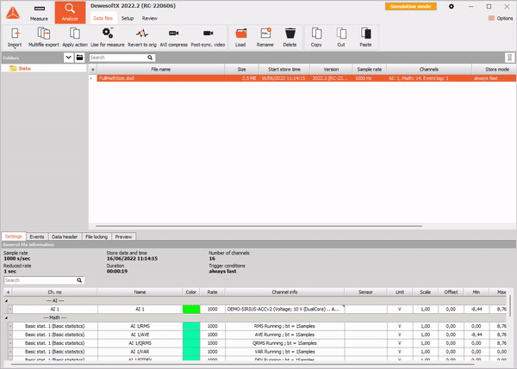Click the channel table vertical scrollbar
This screenshot has height=369, width=517.
[510, 306]
